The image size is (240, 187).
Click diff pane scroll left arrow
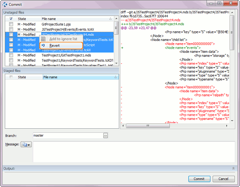[123, 126]
